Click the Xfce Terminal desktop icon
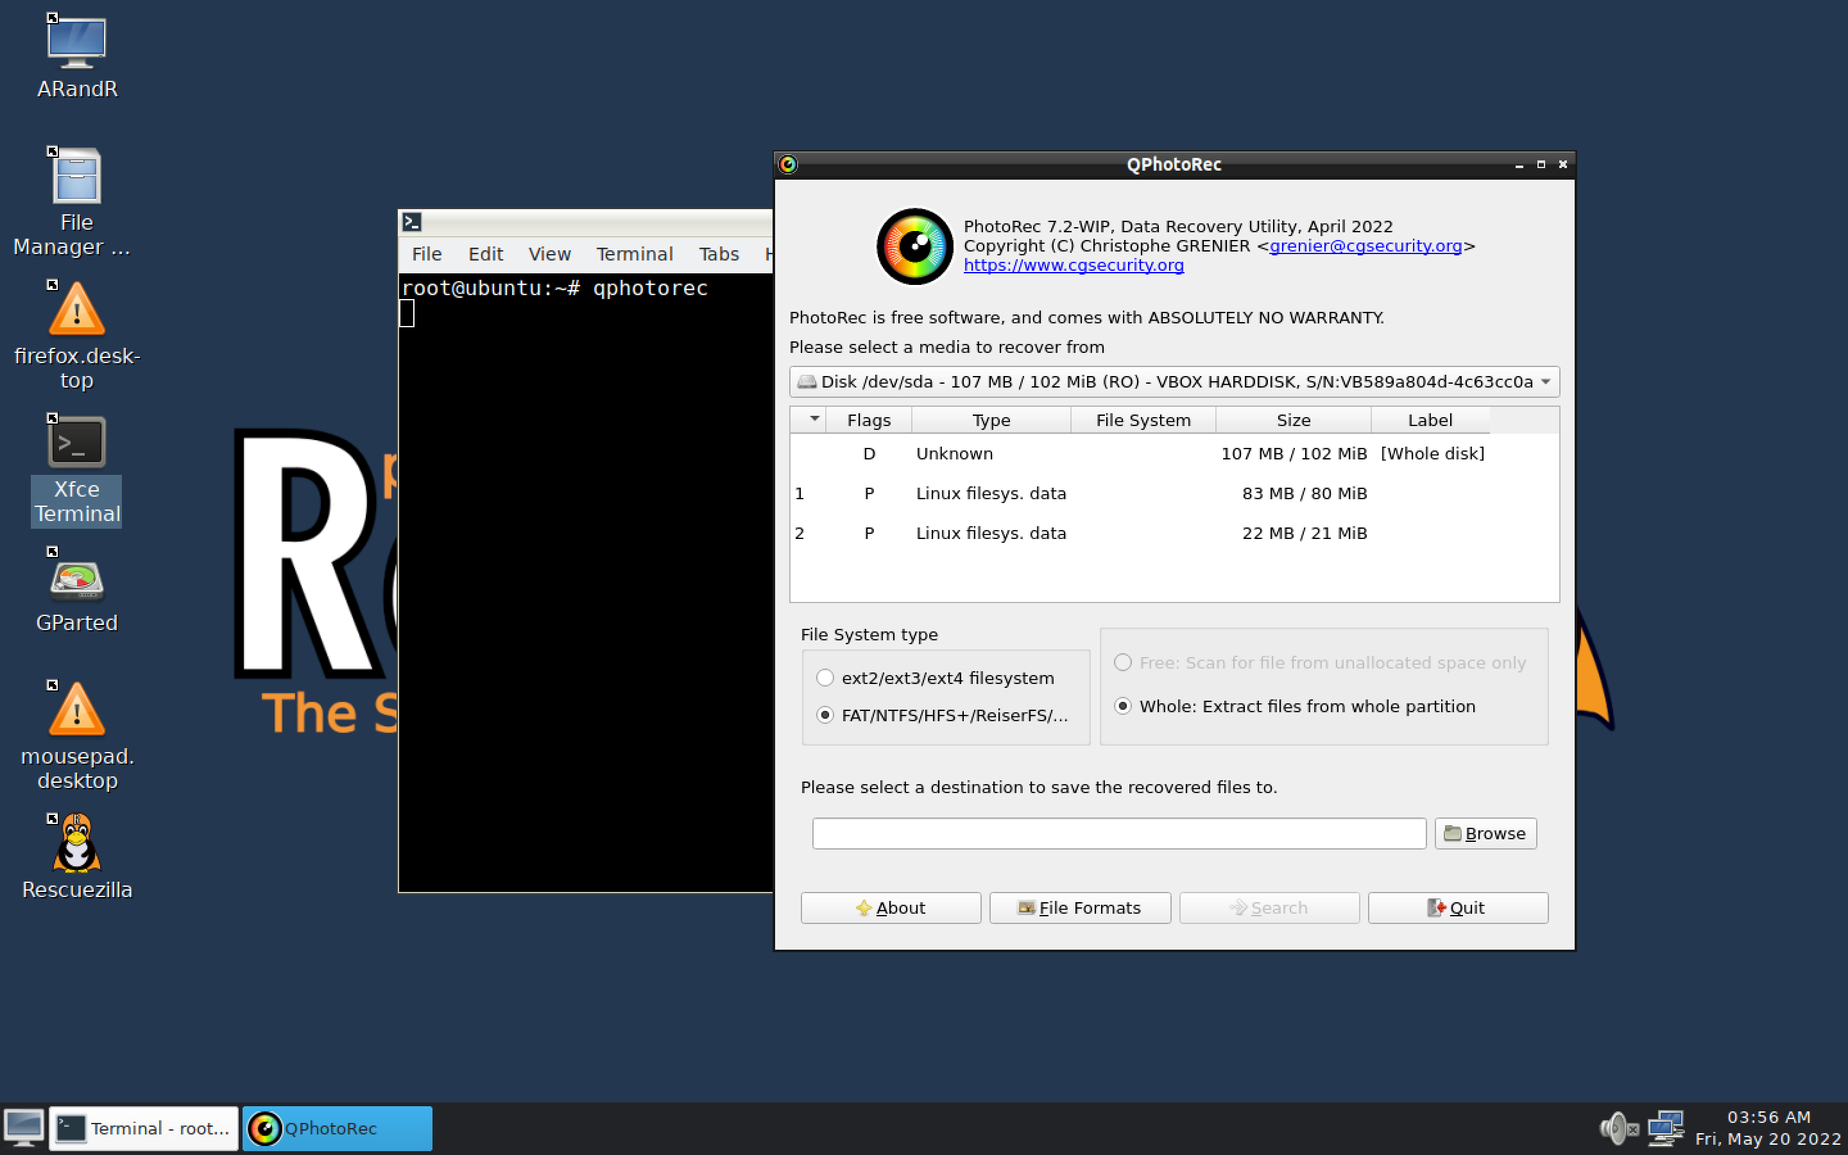The height and width of the screenshot is (1155, 1848). point(76,443)
